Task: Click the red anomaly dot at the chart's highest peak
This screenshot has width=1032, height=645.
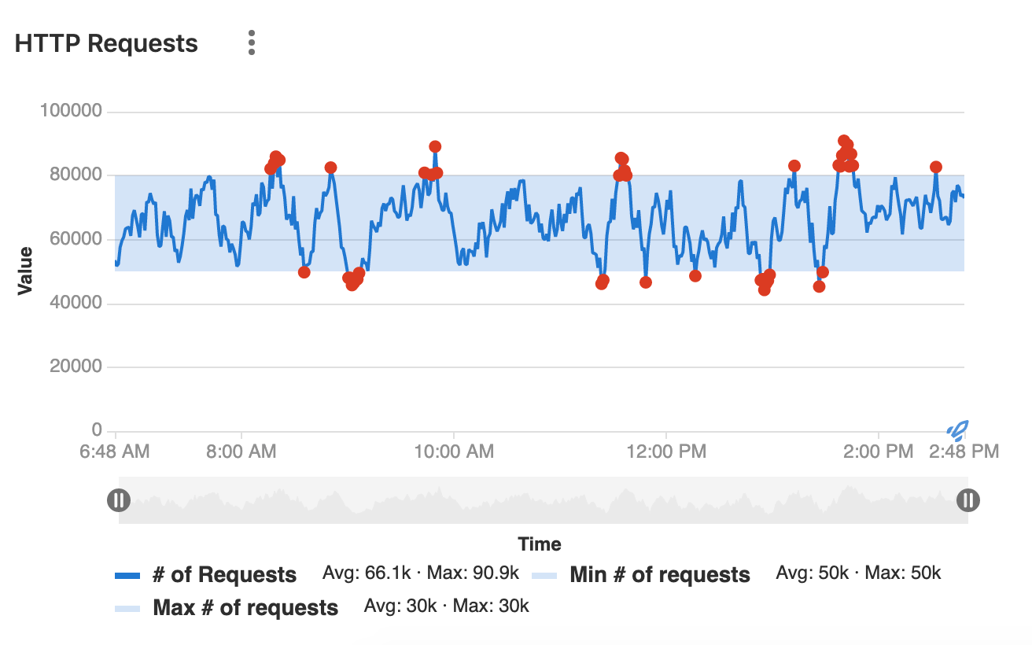Action: point(844,140)
